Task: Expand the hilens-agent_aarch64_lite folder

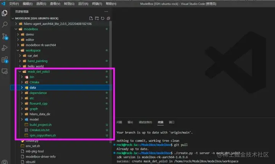Action: [16, 24]
